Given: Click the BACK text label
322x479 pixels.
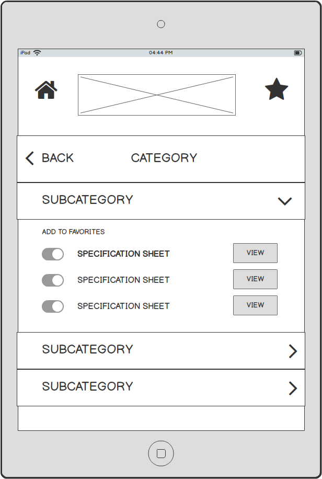Looking at the screenshot, I should point(57,158).
